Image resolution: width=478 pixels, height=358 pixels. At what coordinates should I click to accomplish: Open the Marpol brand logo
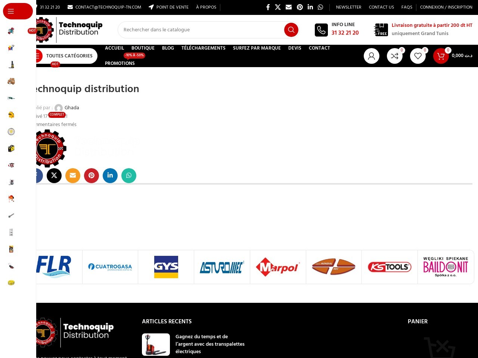[278, 267]
